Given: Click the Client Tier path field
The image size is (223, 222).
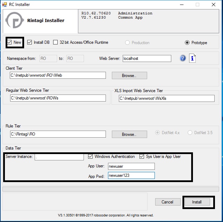Looking at the screenshot, I should 58,75.
